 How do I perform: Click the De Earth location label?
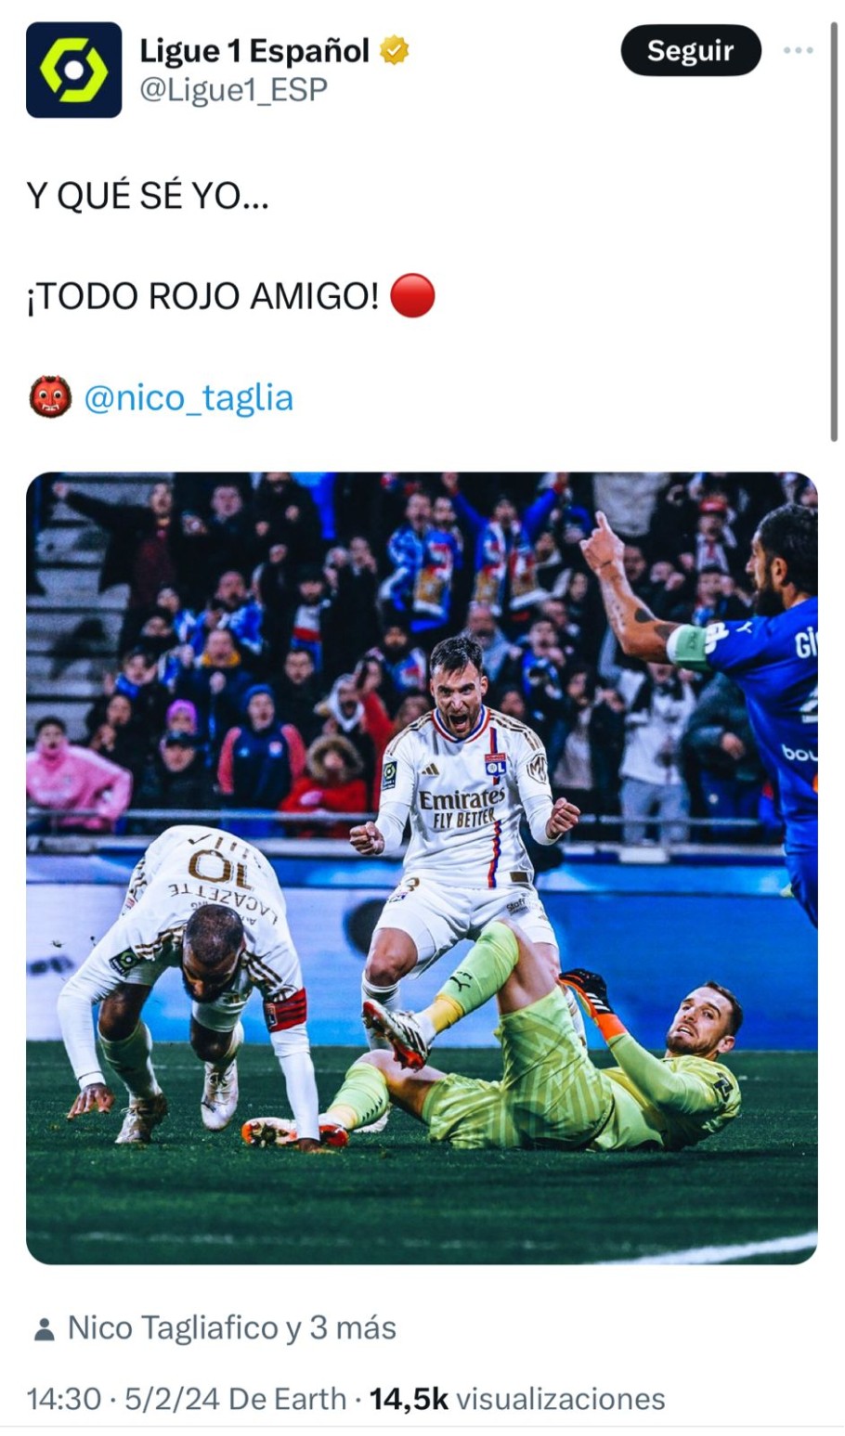(x=287, y=1399)
